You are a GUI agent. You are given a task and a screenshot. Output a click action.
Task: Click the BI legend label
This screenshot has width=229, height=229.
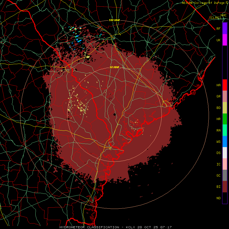[x=219, y=187]
